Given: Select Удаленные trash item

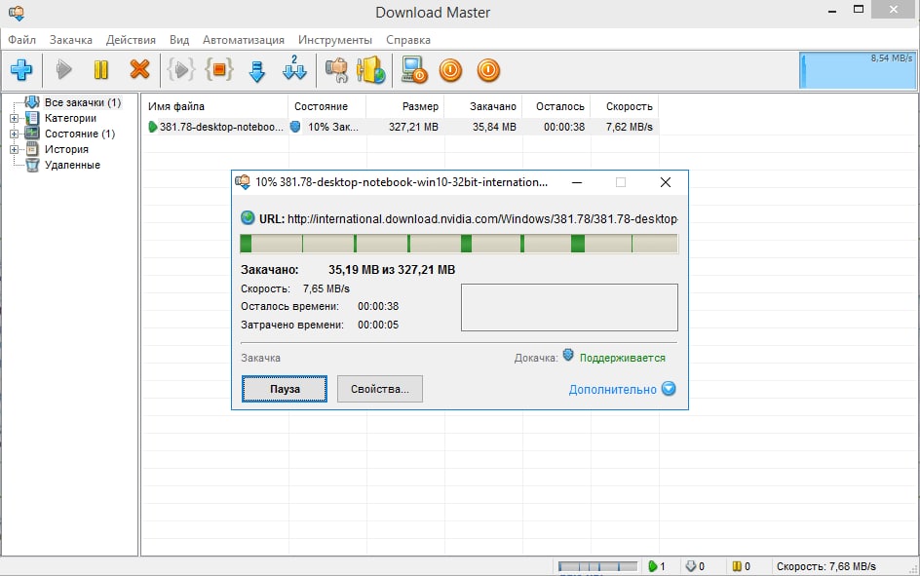Looking at the screenshot, I should (72, 165).
